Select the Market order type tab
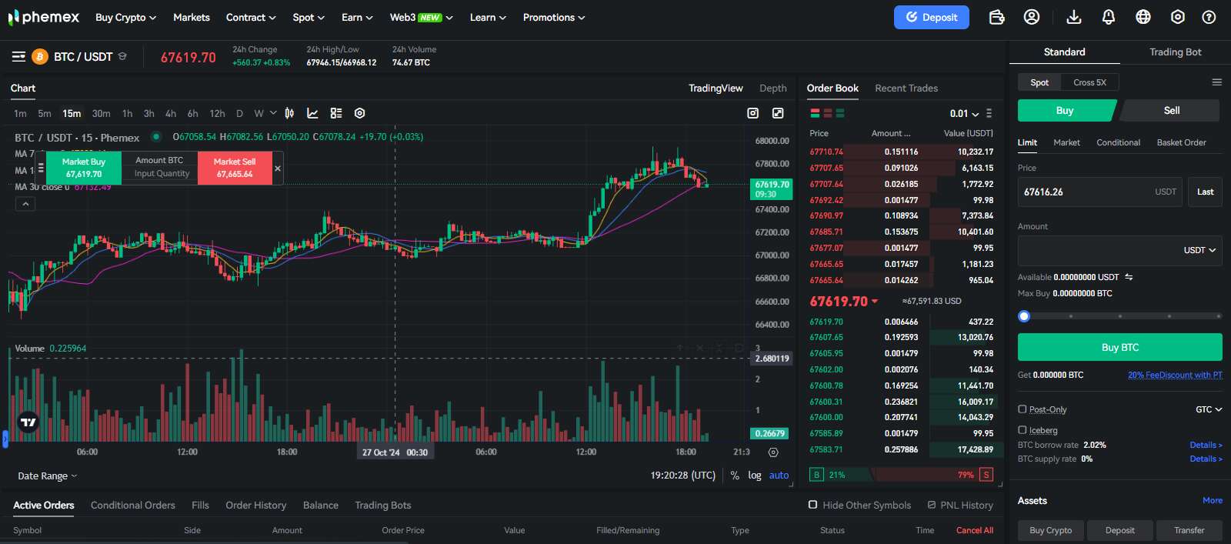The width and height of the screenshot is (1231, 544). coord(1066,142)
